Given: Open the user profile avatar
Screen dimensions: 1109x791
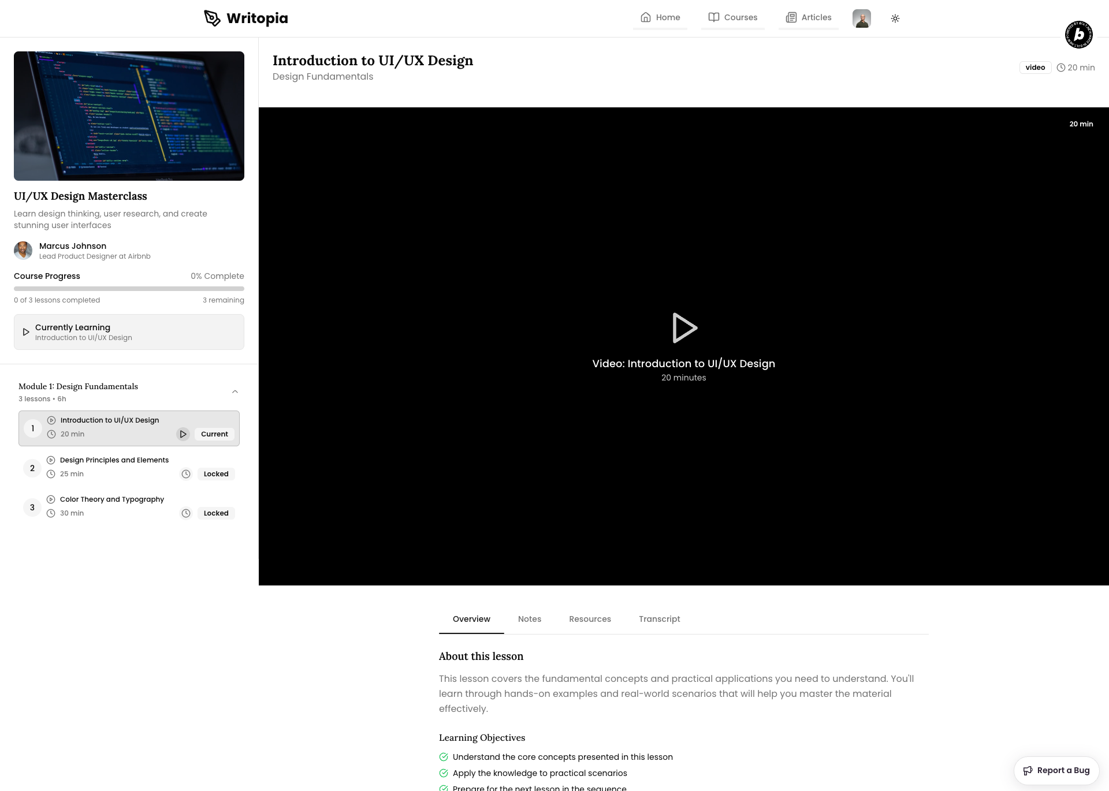Looking at the screenshot, I should click(861, 18).
